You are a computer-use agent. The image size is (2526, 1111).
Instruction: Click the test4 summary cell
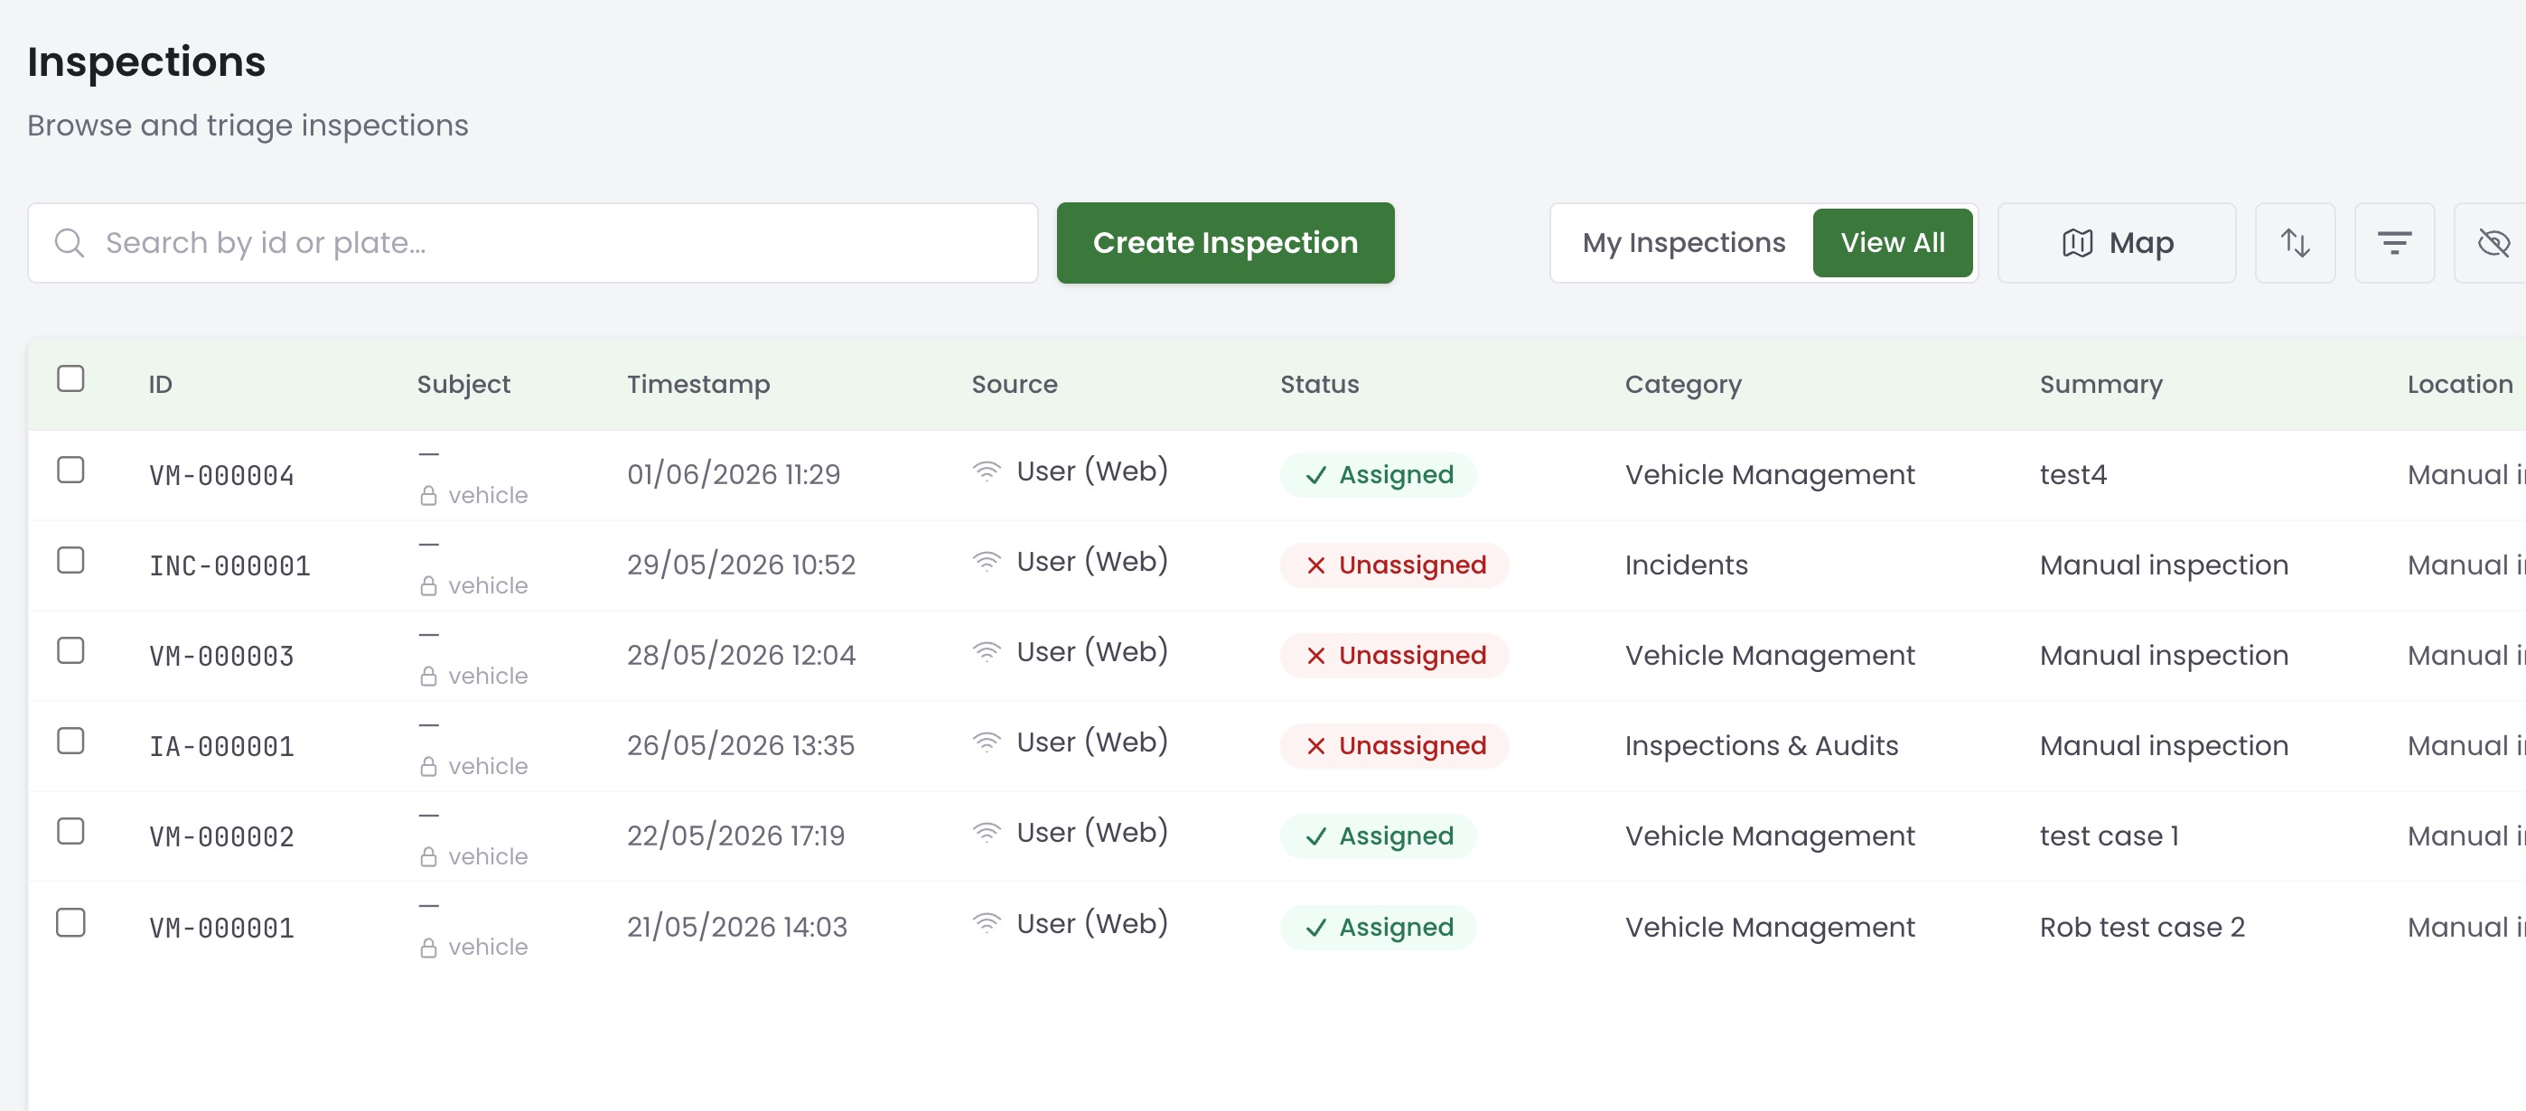(2073, 474)
